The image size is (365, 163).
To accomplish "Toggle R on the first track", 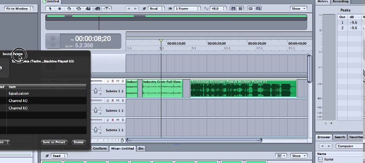I will click(x=113, y=81).
